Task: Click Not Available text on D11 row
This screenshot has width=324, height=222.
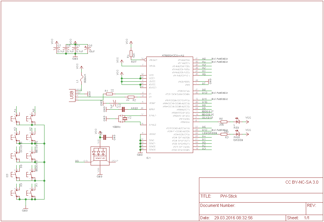Action: click(x=219, y=99)
